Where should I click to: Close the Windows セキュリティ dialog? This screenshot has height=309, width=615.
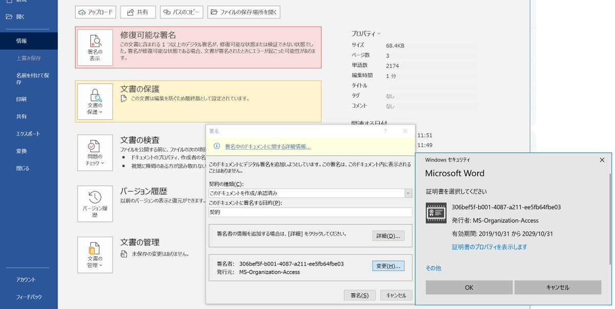pyautogui.click(x=602, y=160)
